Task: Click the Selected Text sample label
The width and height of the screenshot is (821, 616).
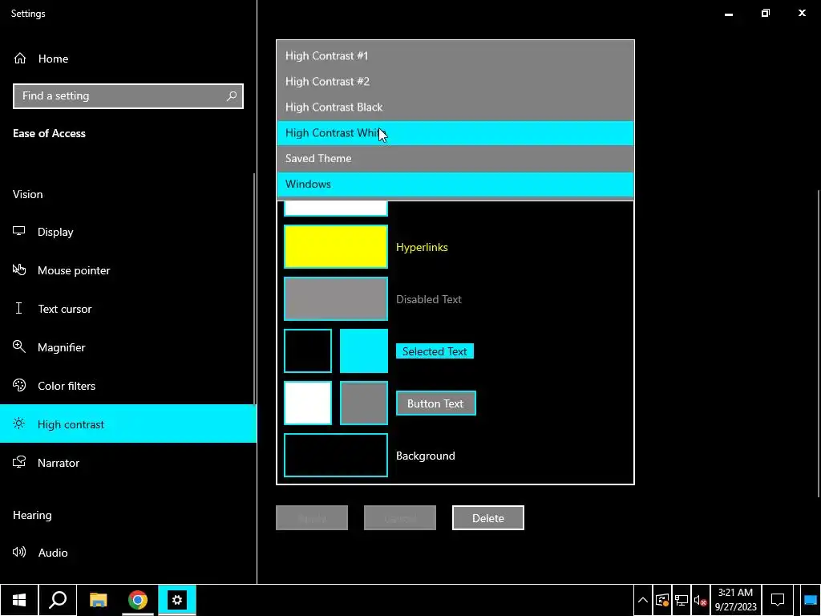Action: [x=435, y=351]
